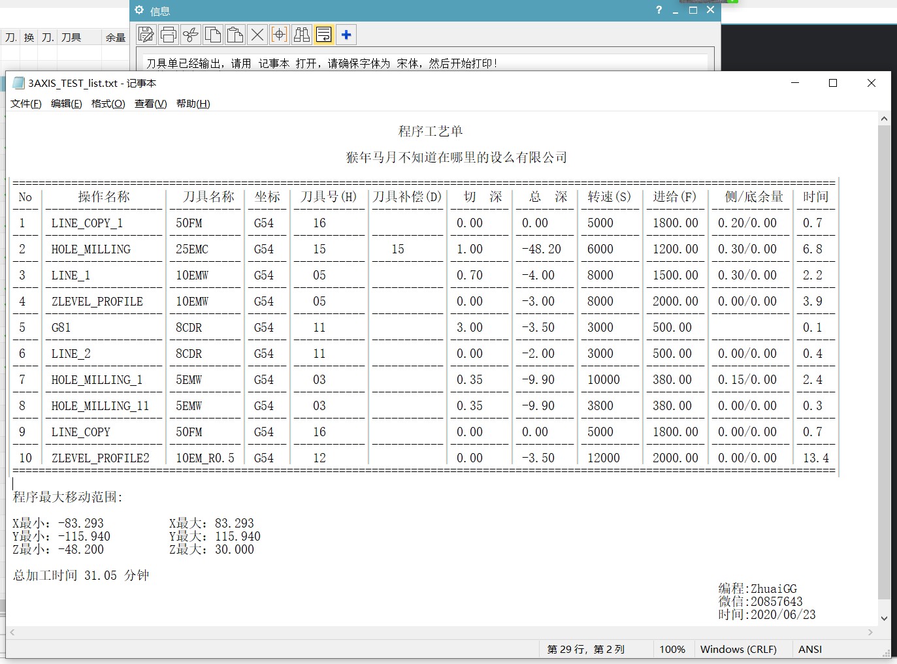Click the company name line under the title
The image size is (897, 664).
pos(457,157)
